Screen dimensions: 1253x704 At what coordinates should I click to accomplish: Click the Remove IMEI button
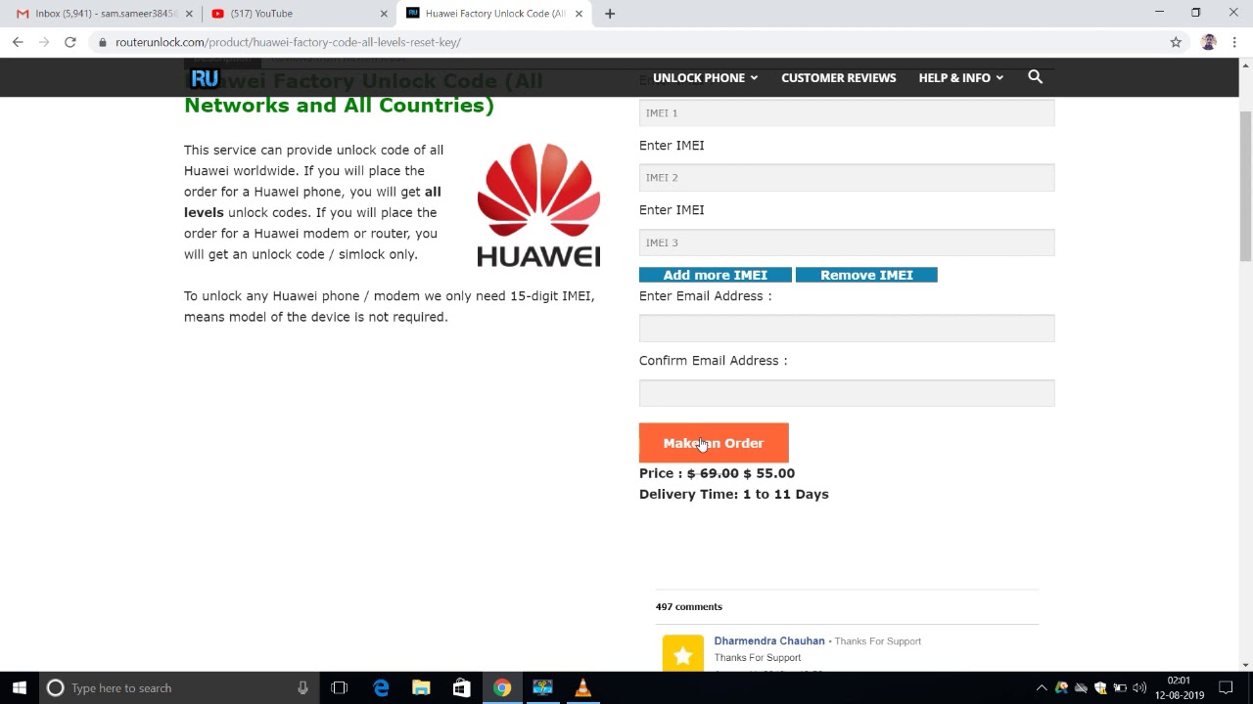866,275
